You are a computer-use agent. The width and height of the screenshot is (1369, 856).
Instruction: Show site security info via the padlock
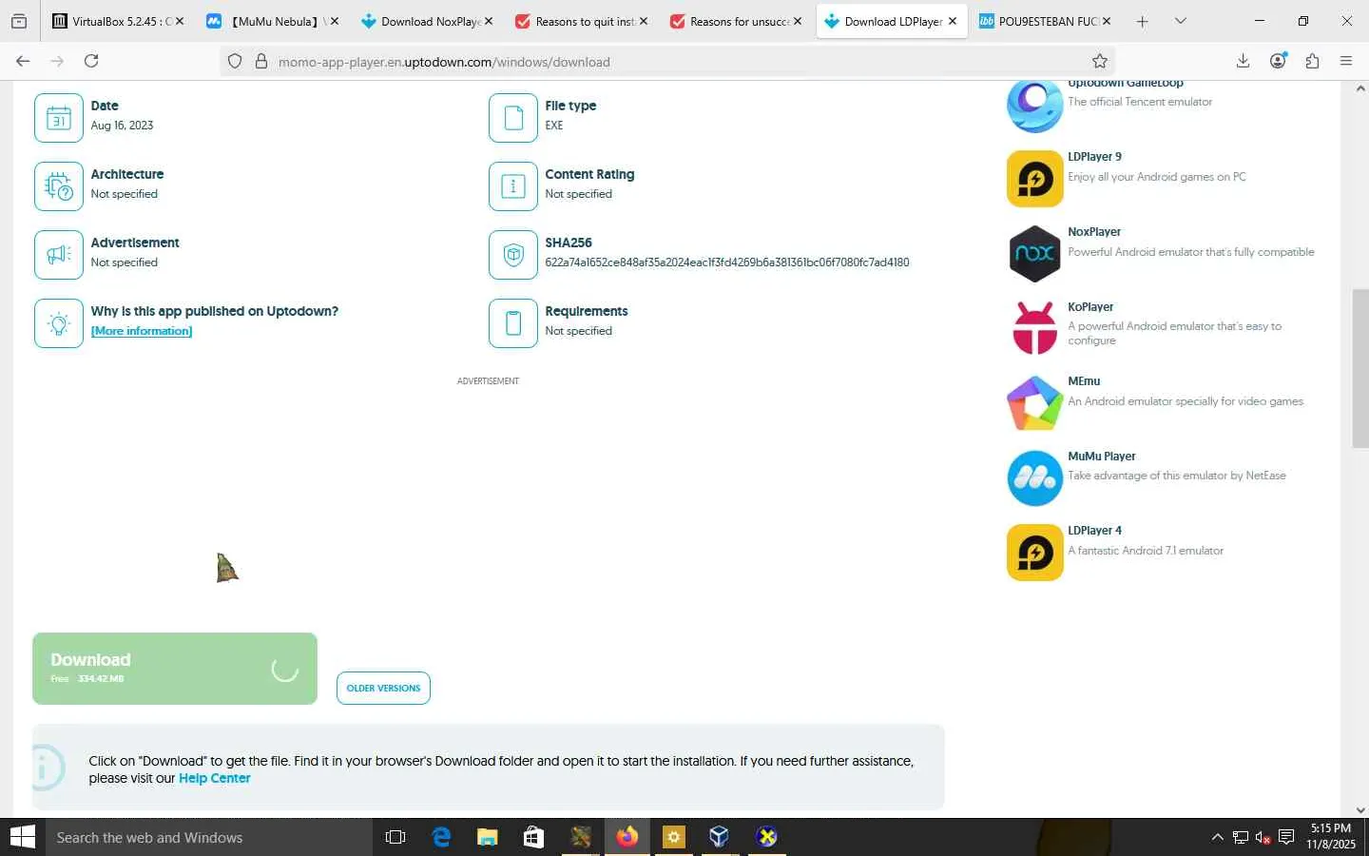tap(260, 62)
